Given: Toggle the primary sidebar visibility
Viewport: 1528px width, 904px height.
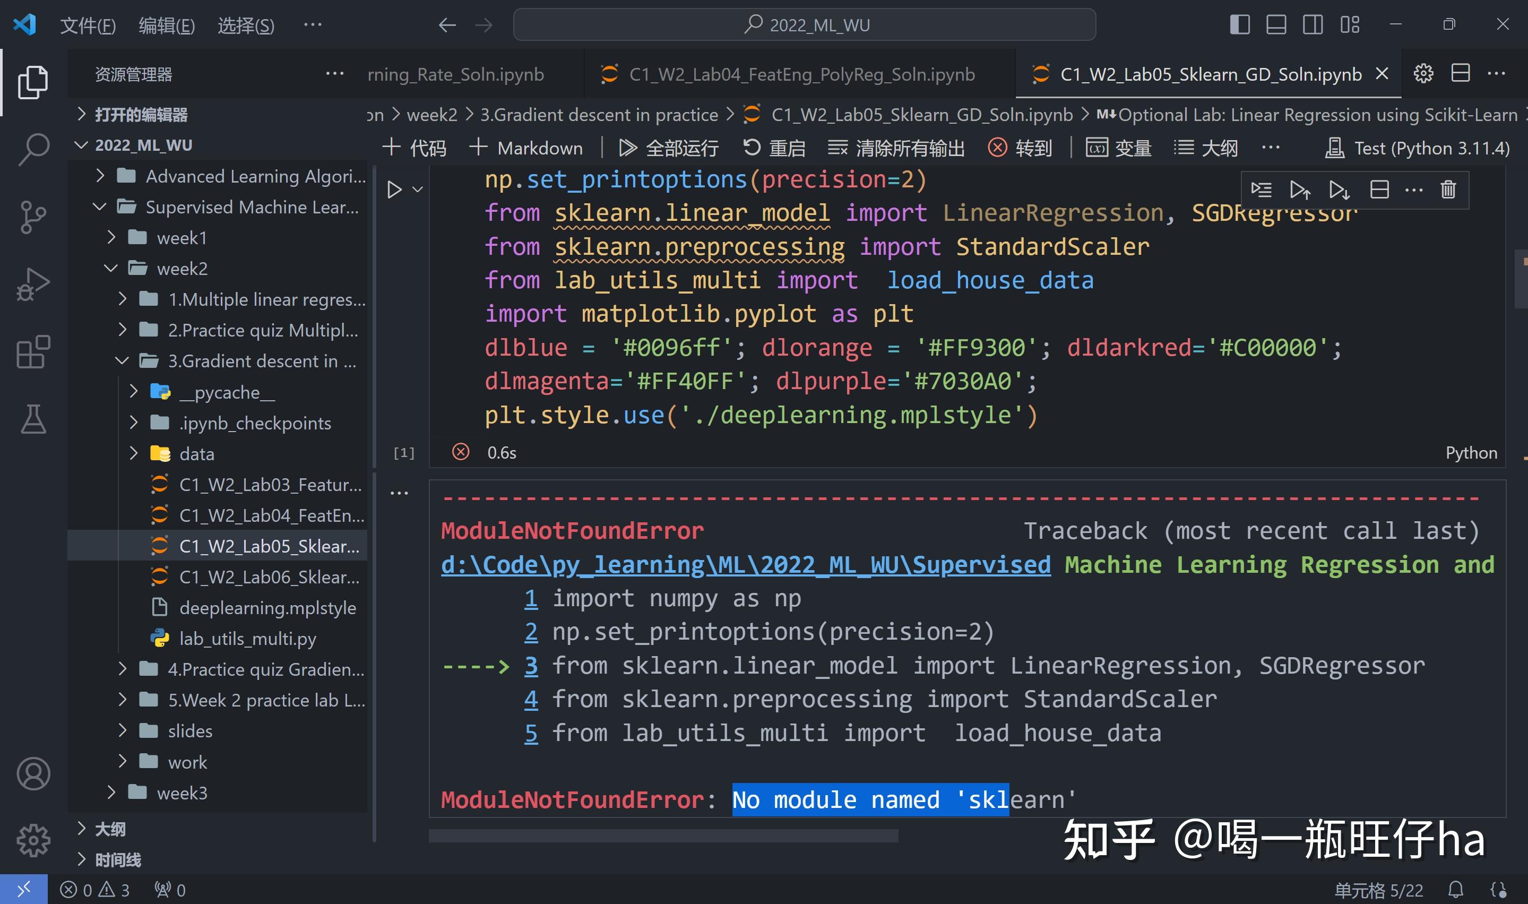Looking at the screenshot, I should (x=1240, y=24).
